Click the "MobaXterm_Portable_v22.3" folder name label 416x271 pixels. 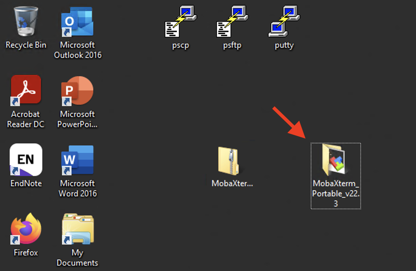tap(336, 193)
